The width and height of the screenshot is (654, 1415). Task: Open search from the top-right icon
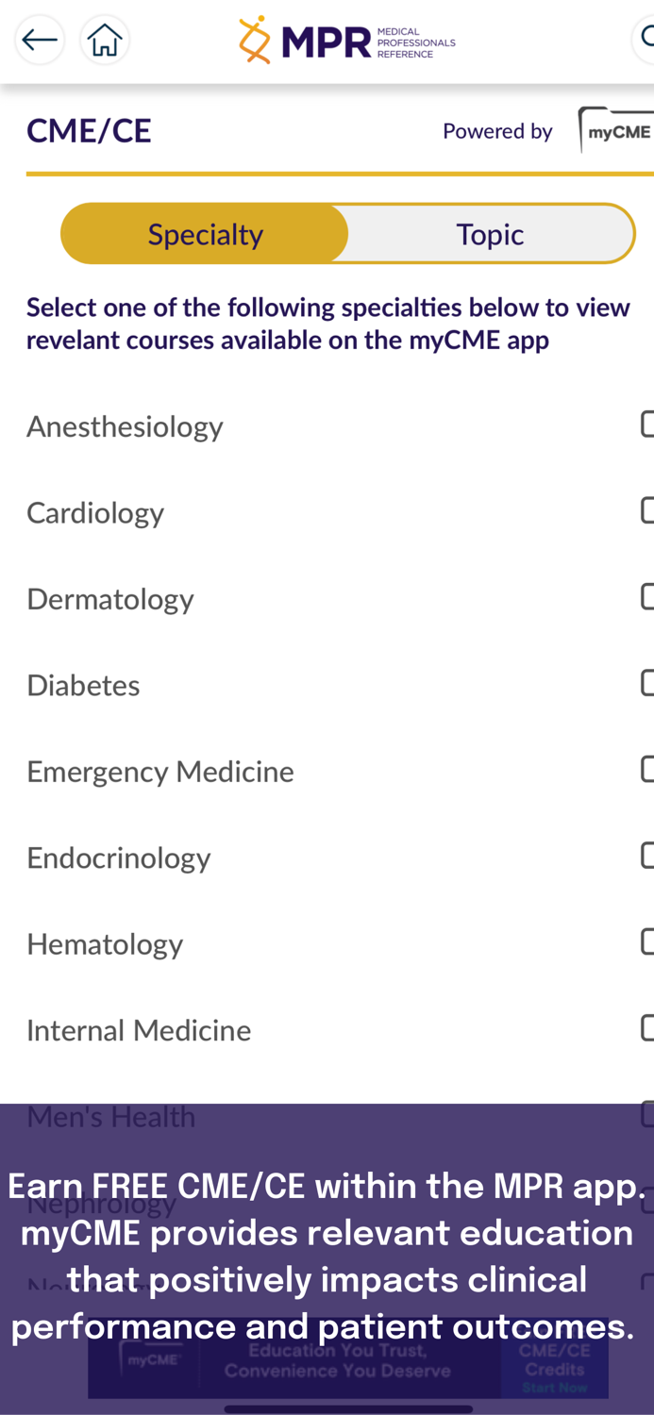(x=649, y=38)
